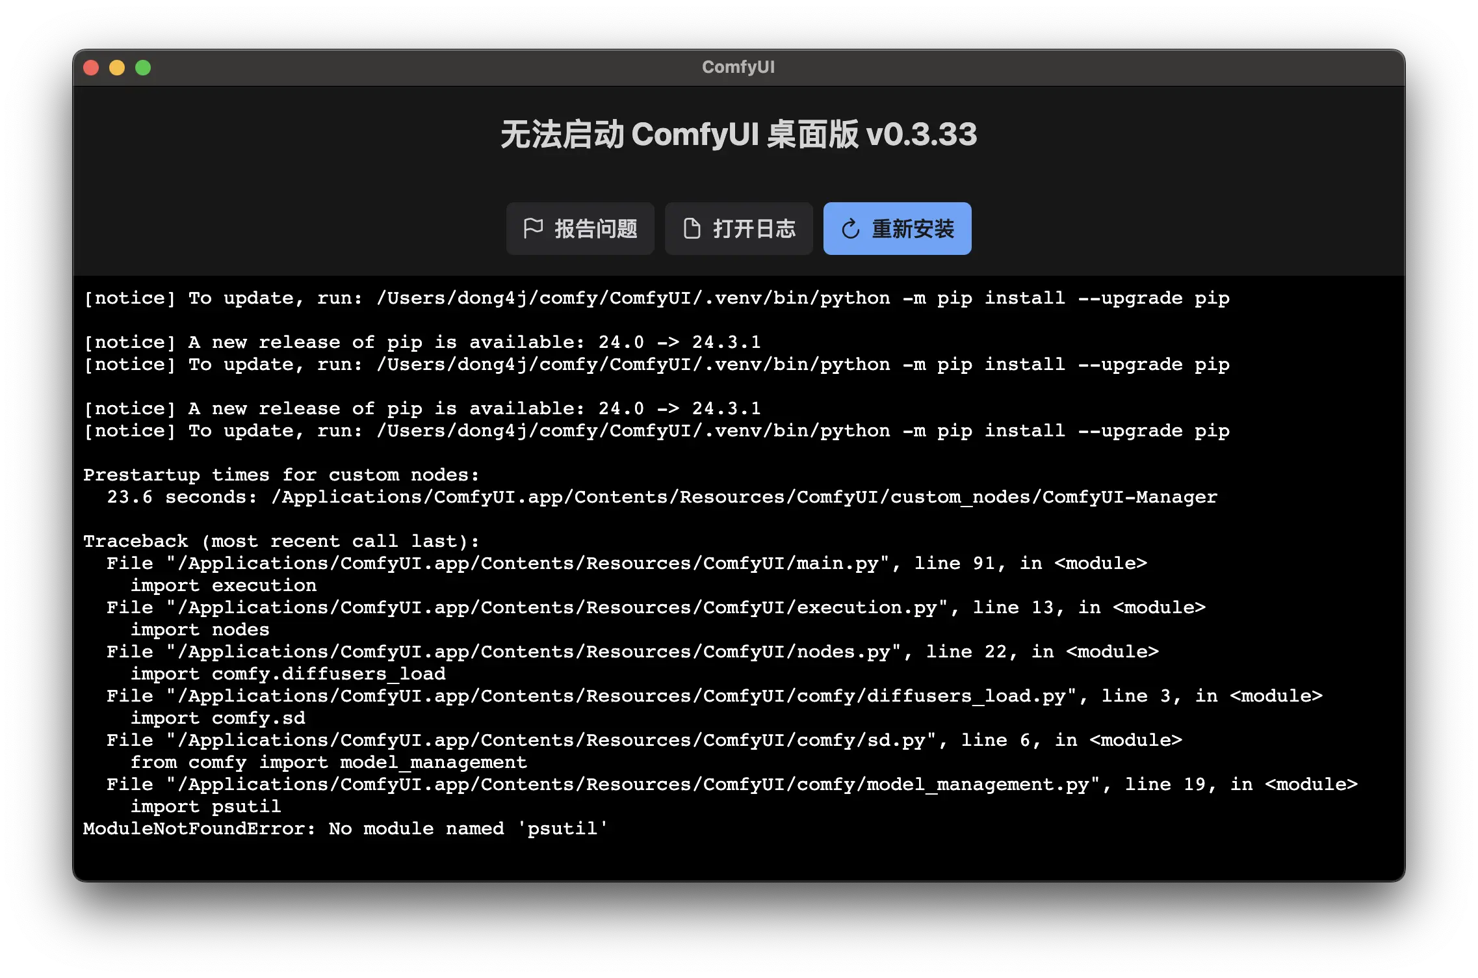Zoom window with the green button
The image size is (1478, 978).
143,68
